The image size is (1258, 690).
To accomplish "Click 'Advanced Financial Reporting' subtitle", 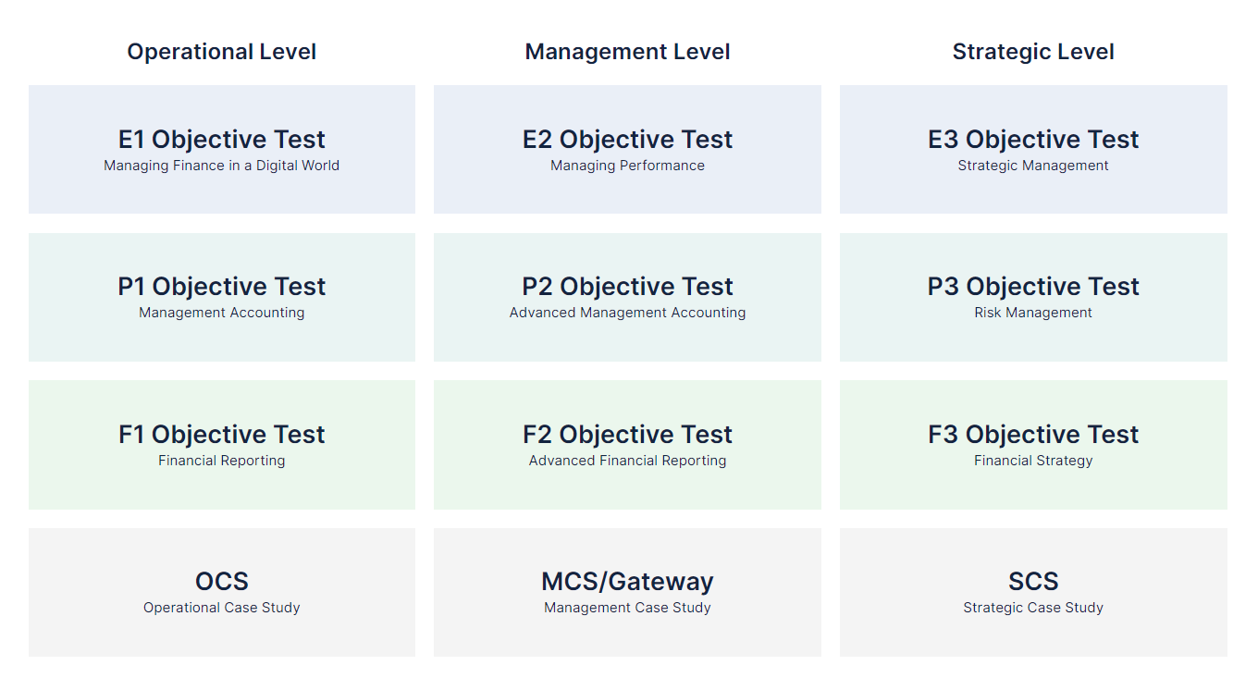I will tap(627, 461).
